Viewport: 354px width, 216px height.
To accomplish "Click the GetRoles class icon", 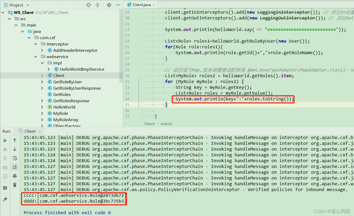I will (50, 94).
